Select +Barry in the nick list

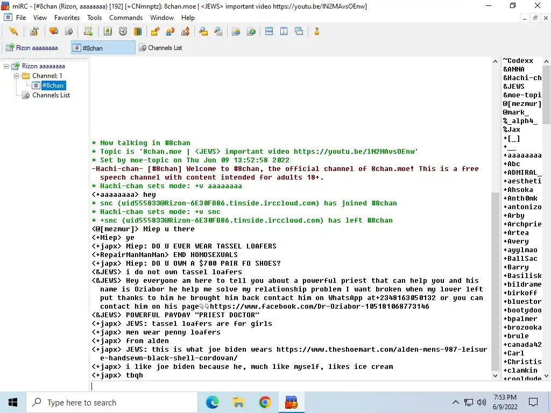[516, 267]
